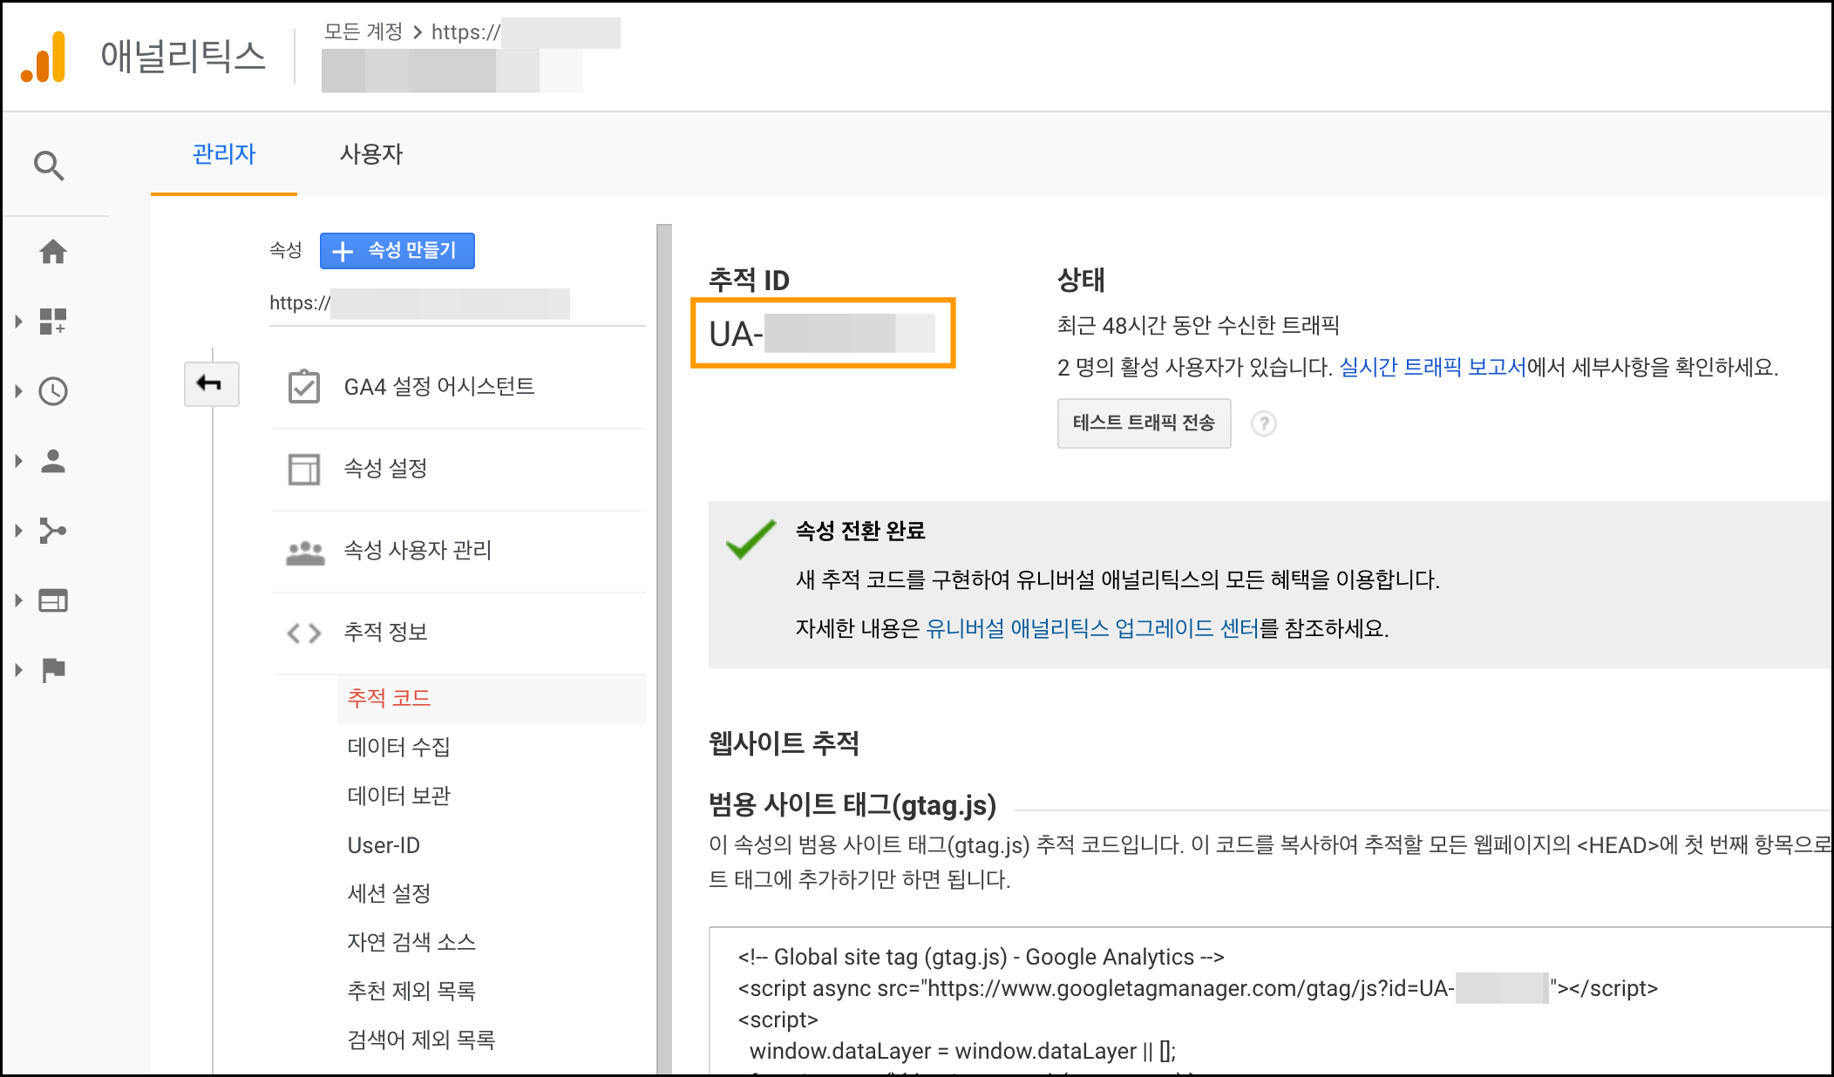The height and width of the screenshot is (1077, 1834).
Task: Click the 속성 설정 layout icon
Action: click(304, 469)
